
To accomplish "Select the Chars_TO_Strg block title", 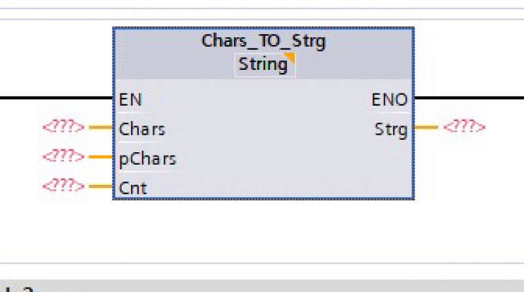I will click(263, 41).
